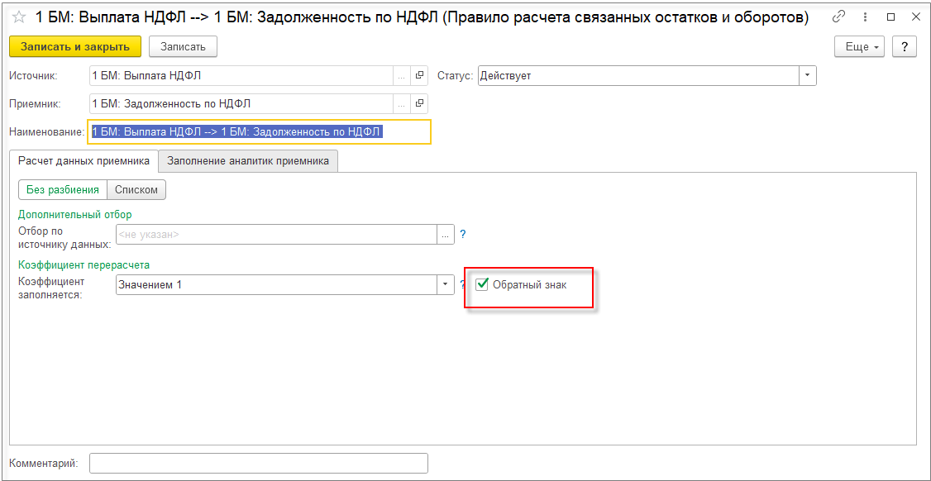Show help hint for Коэффициент заполняется

(x=463, y=285)
